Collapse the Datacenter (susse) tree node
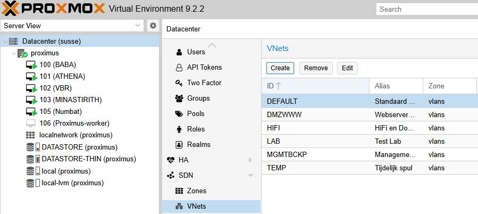 tap(5, 41)
